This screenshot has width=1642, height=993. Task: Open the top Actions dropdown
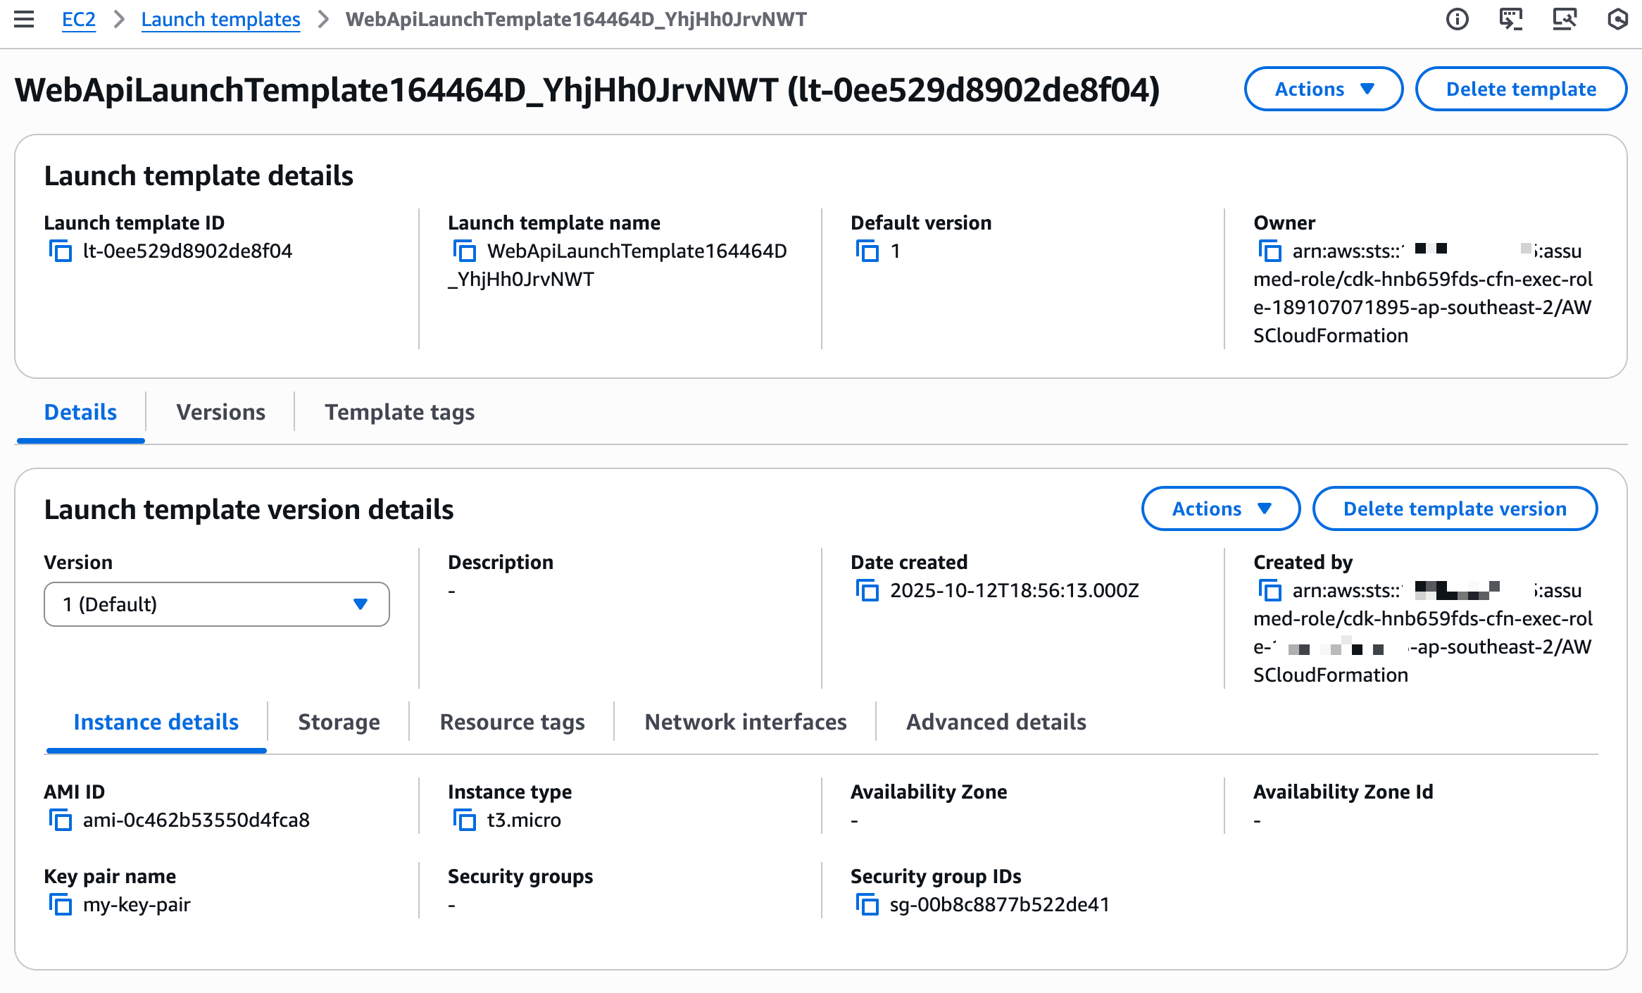(x=1323, y=89)
